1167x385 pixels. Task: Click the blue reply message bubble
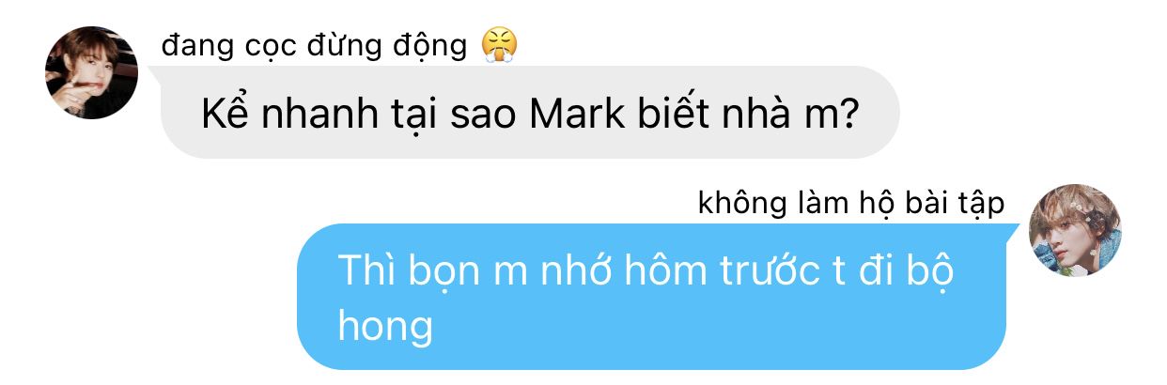(x=651, y=296)
